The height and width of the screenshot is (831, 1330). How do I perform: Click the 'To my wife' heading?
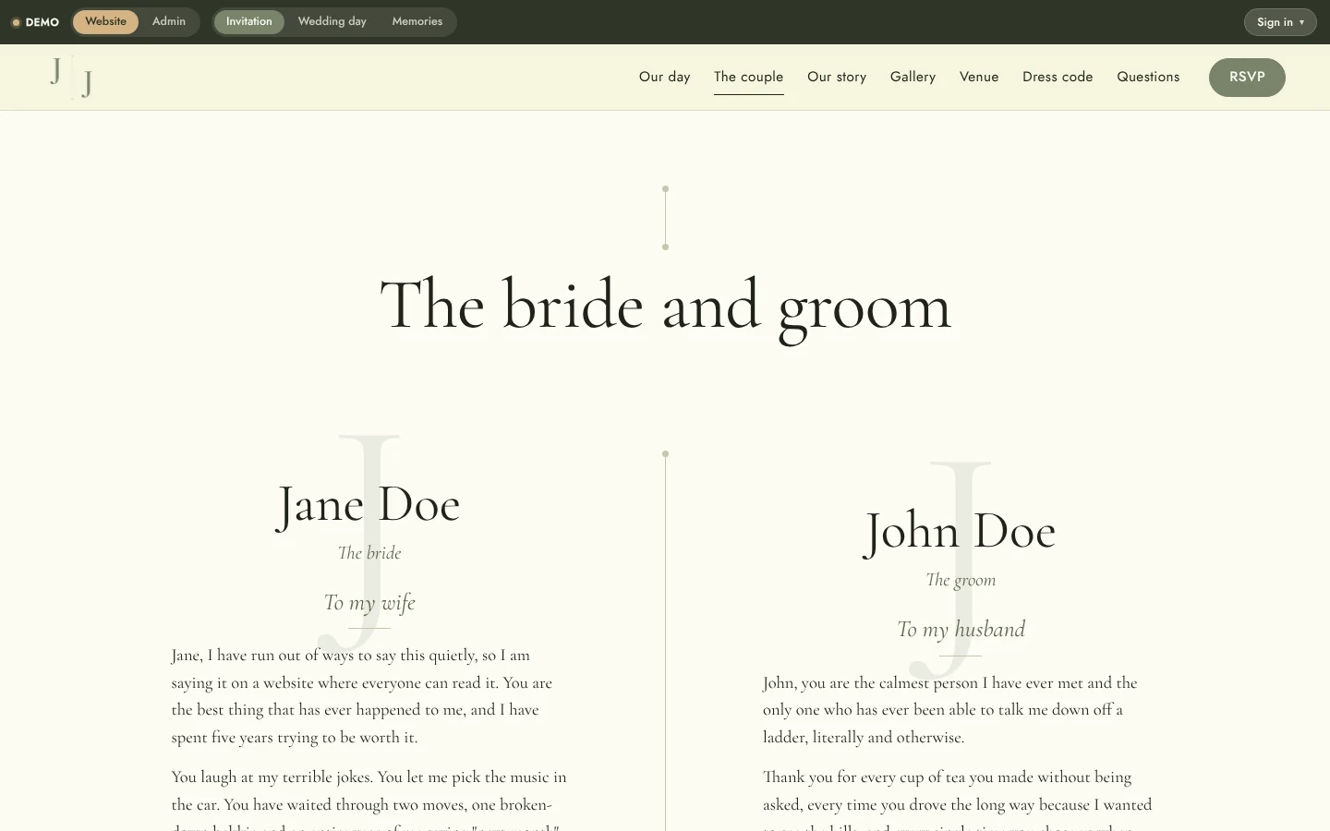pos(369,603)
